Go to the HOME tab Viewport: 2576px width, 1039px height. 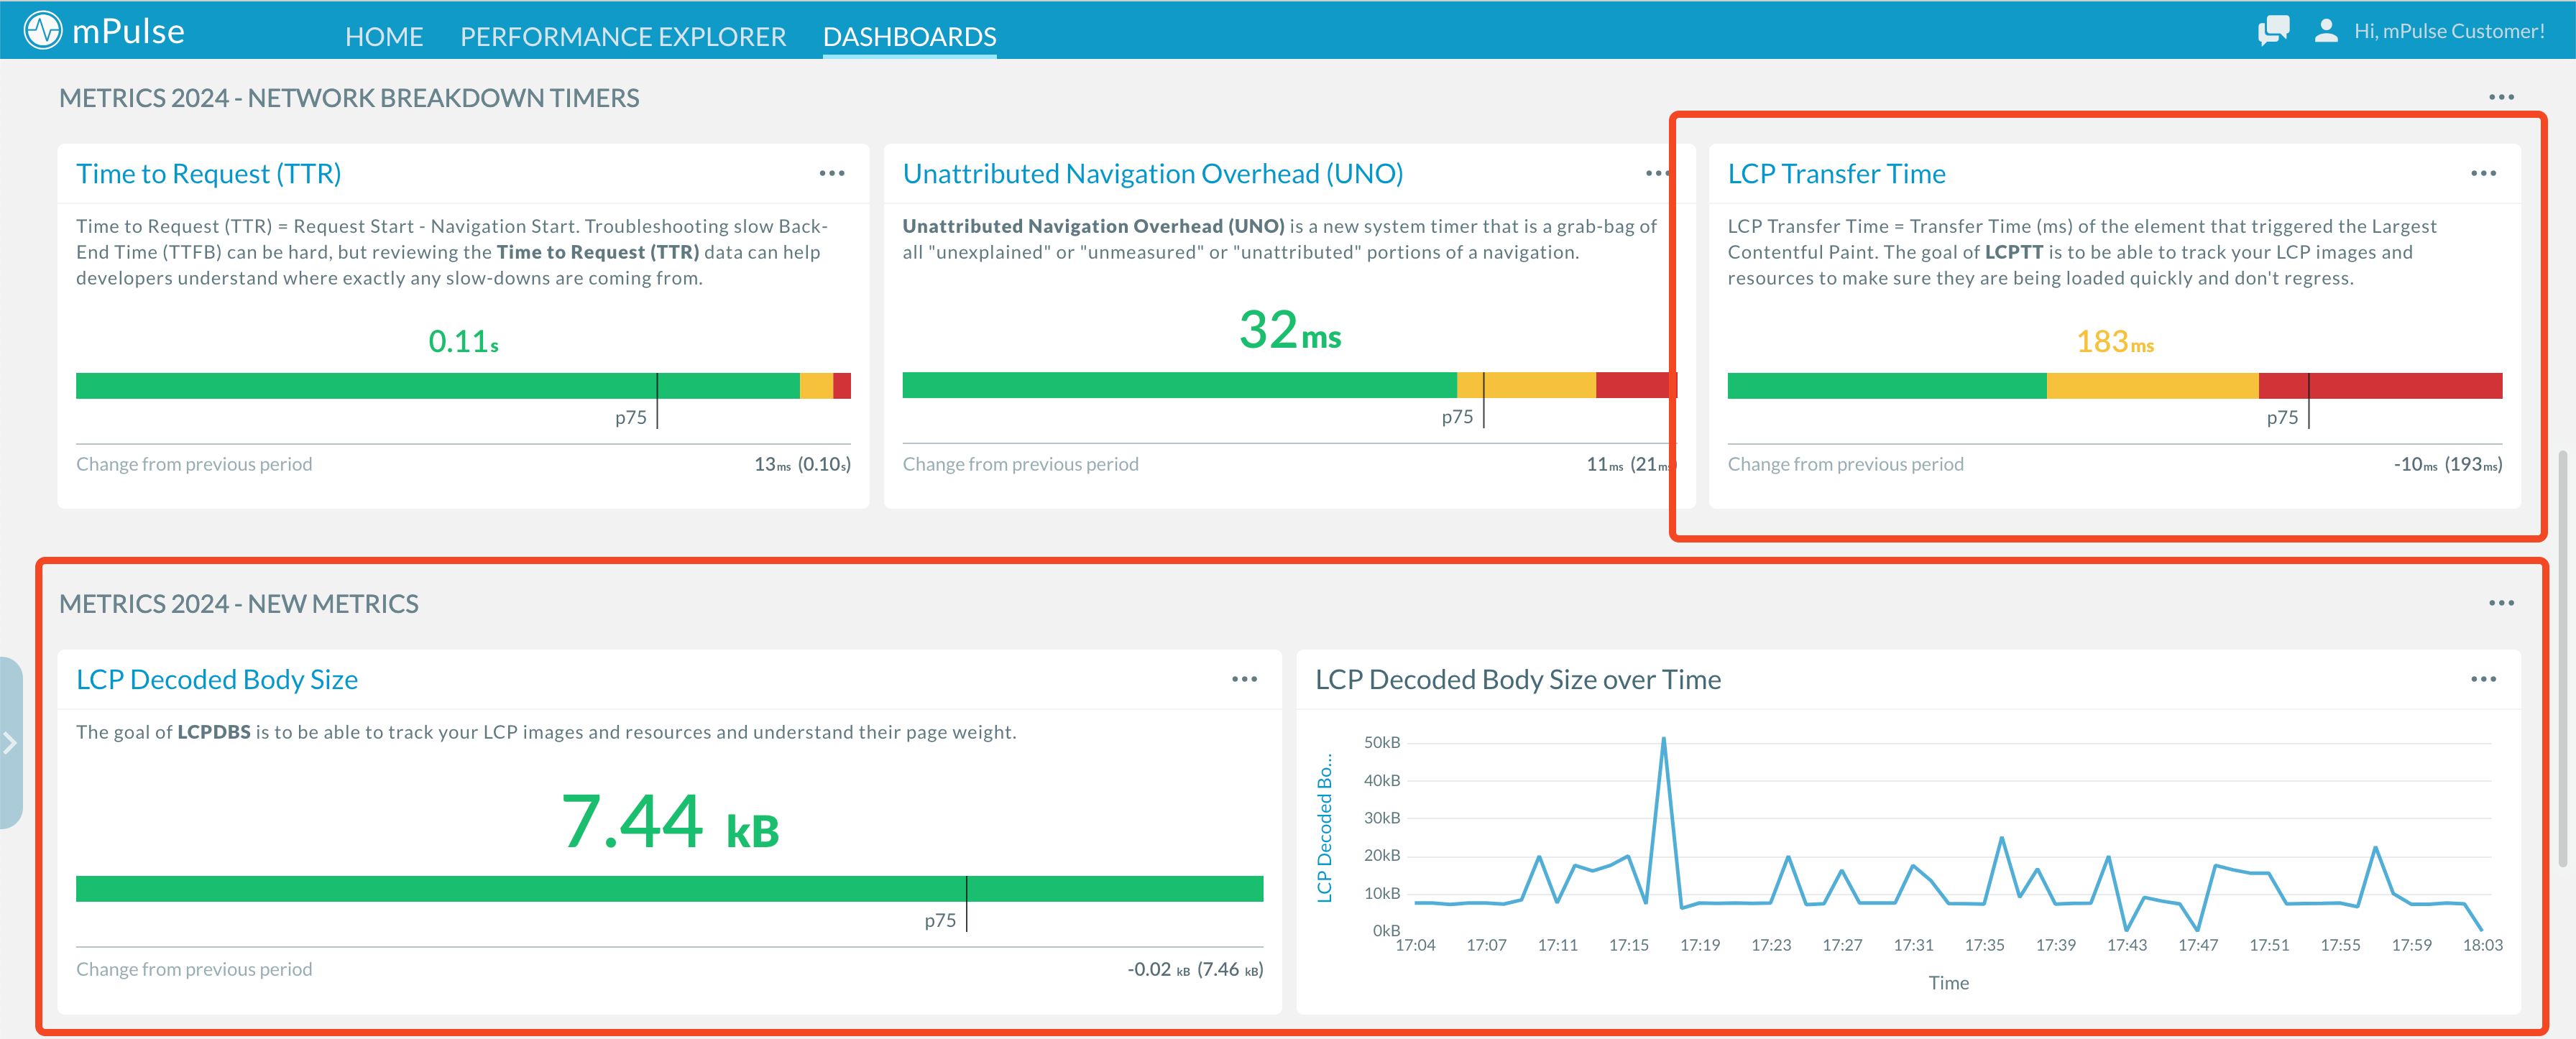pos(384,37)
